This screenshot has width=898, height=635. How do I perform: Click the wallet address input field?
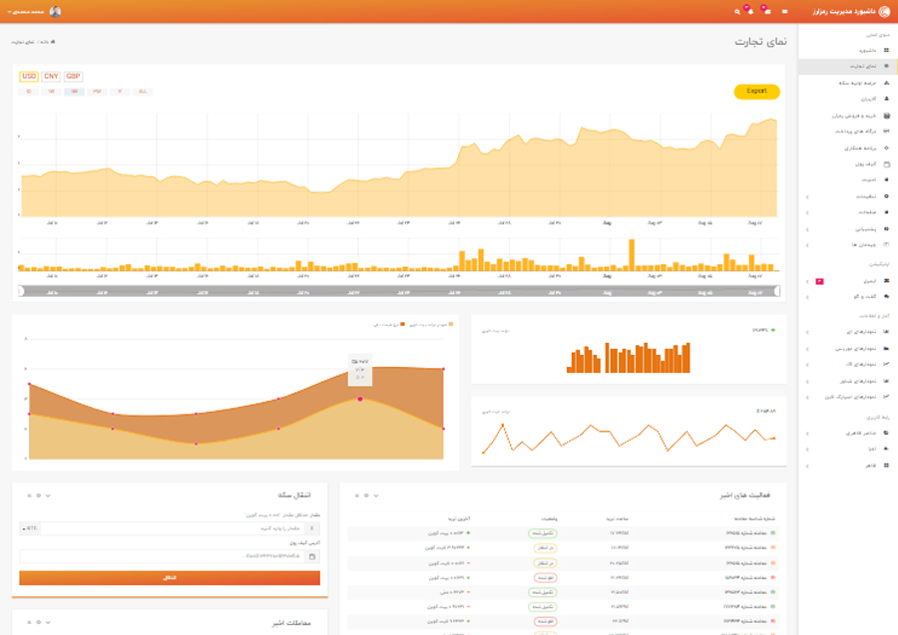click(x=162, y=556)
